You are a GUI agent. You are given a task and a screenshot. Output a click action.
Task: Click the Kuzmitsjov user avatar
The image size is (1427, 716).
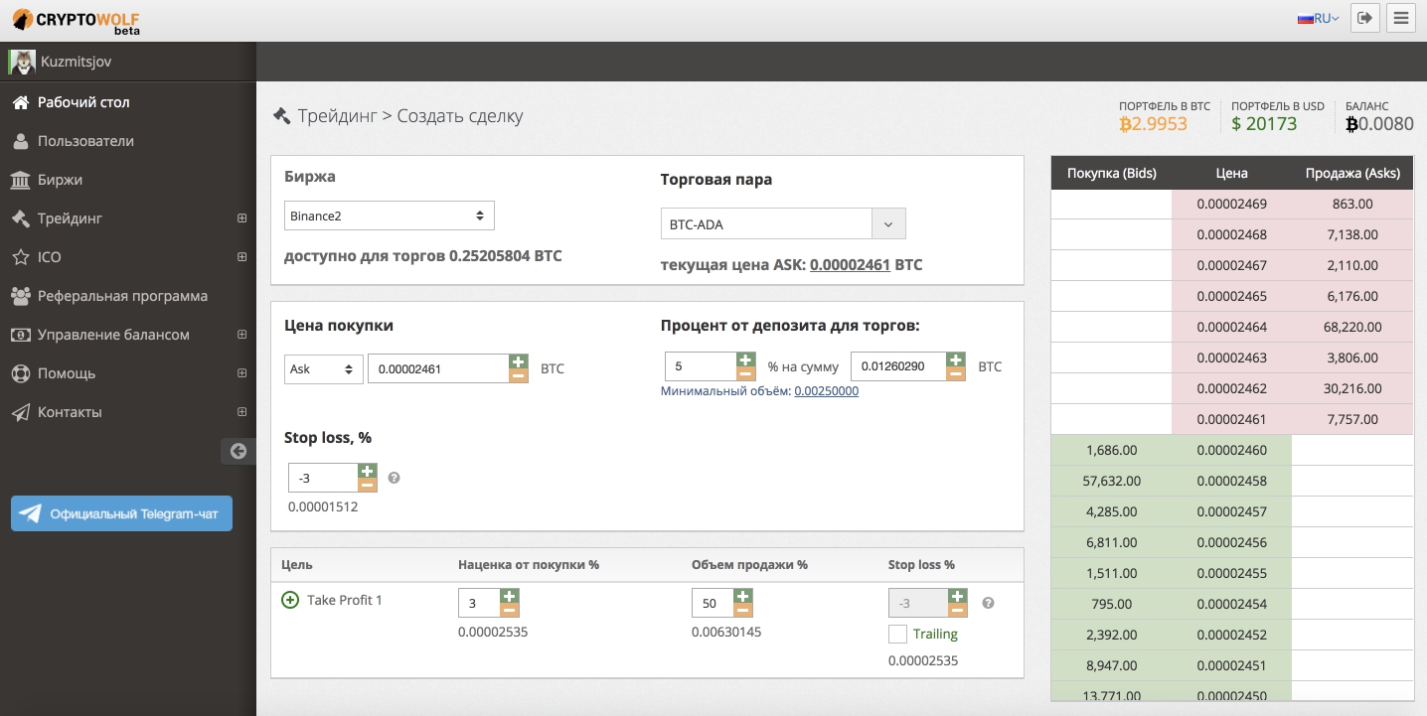pos(22,62)
